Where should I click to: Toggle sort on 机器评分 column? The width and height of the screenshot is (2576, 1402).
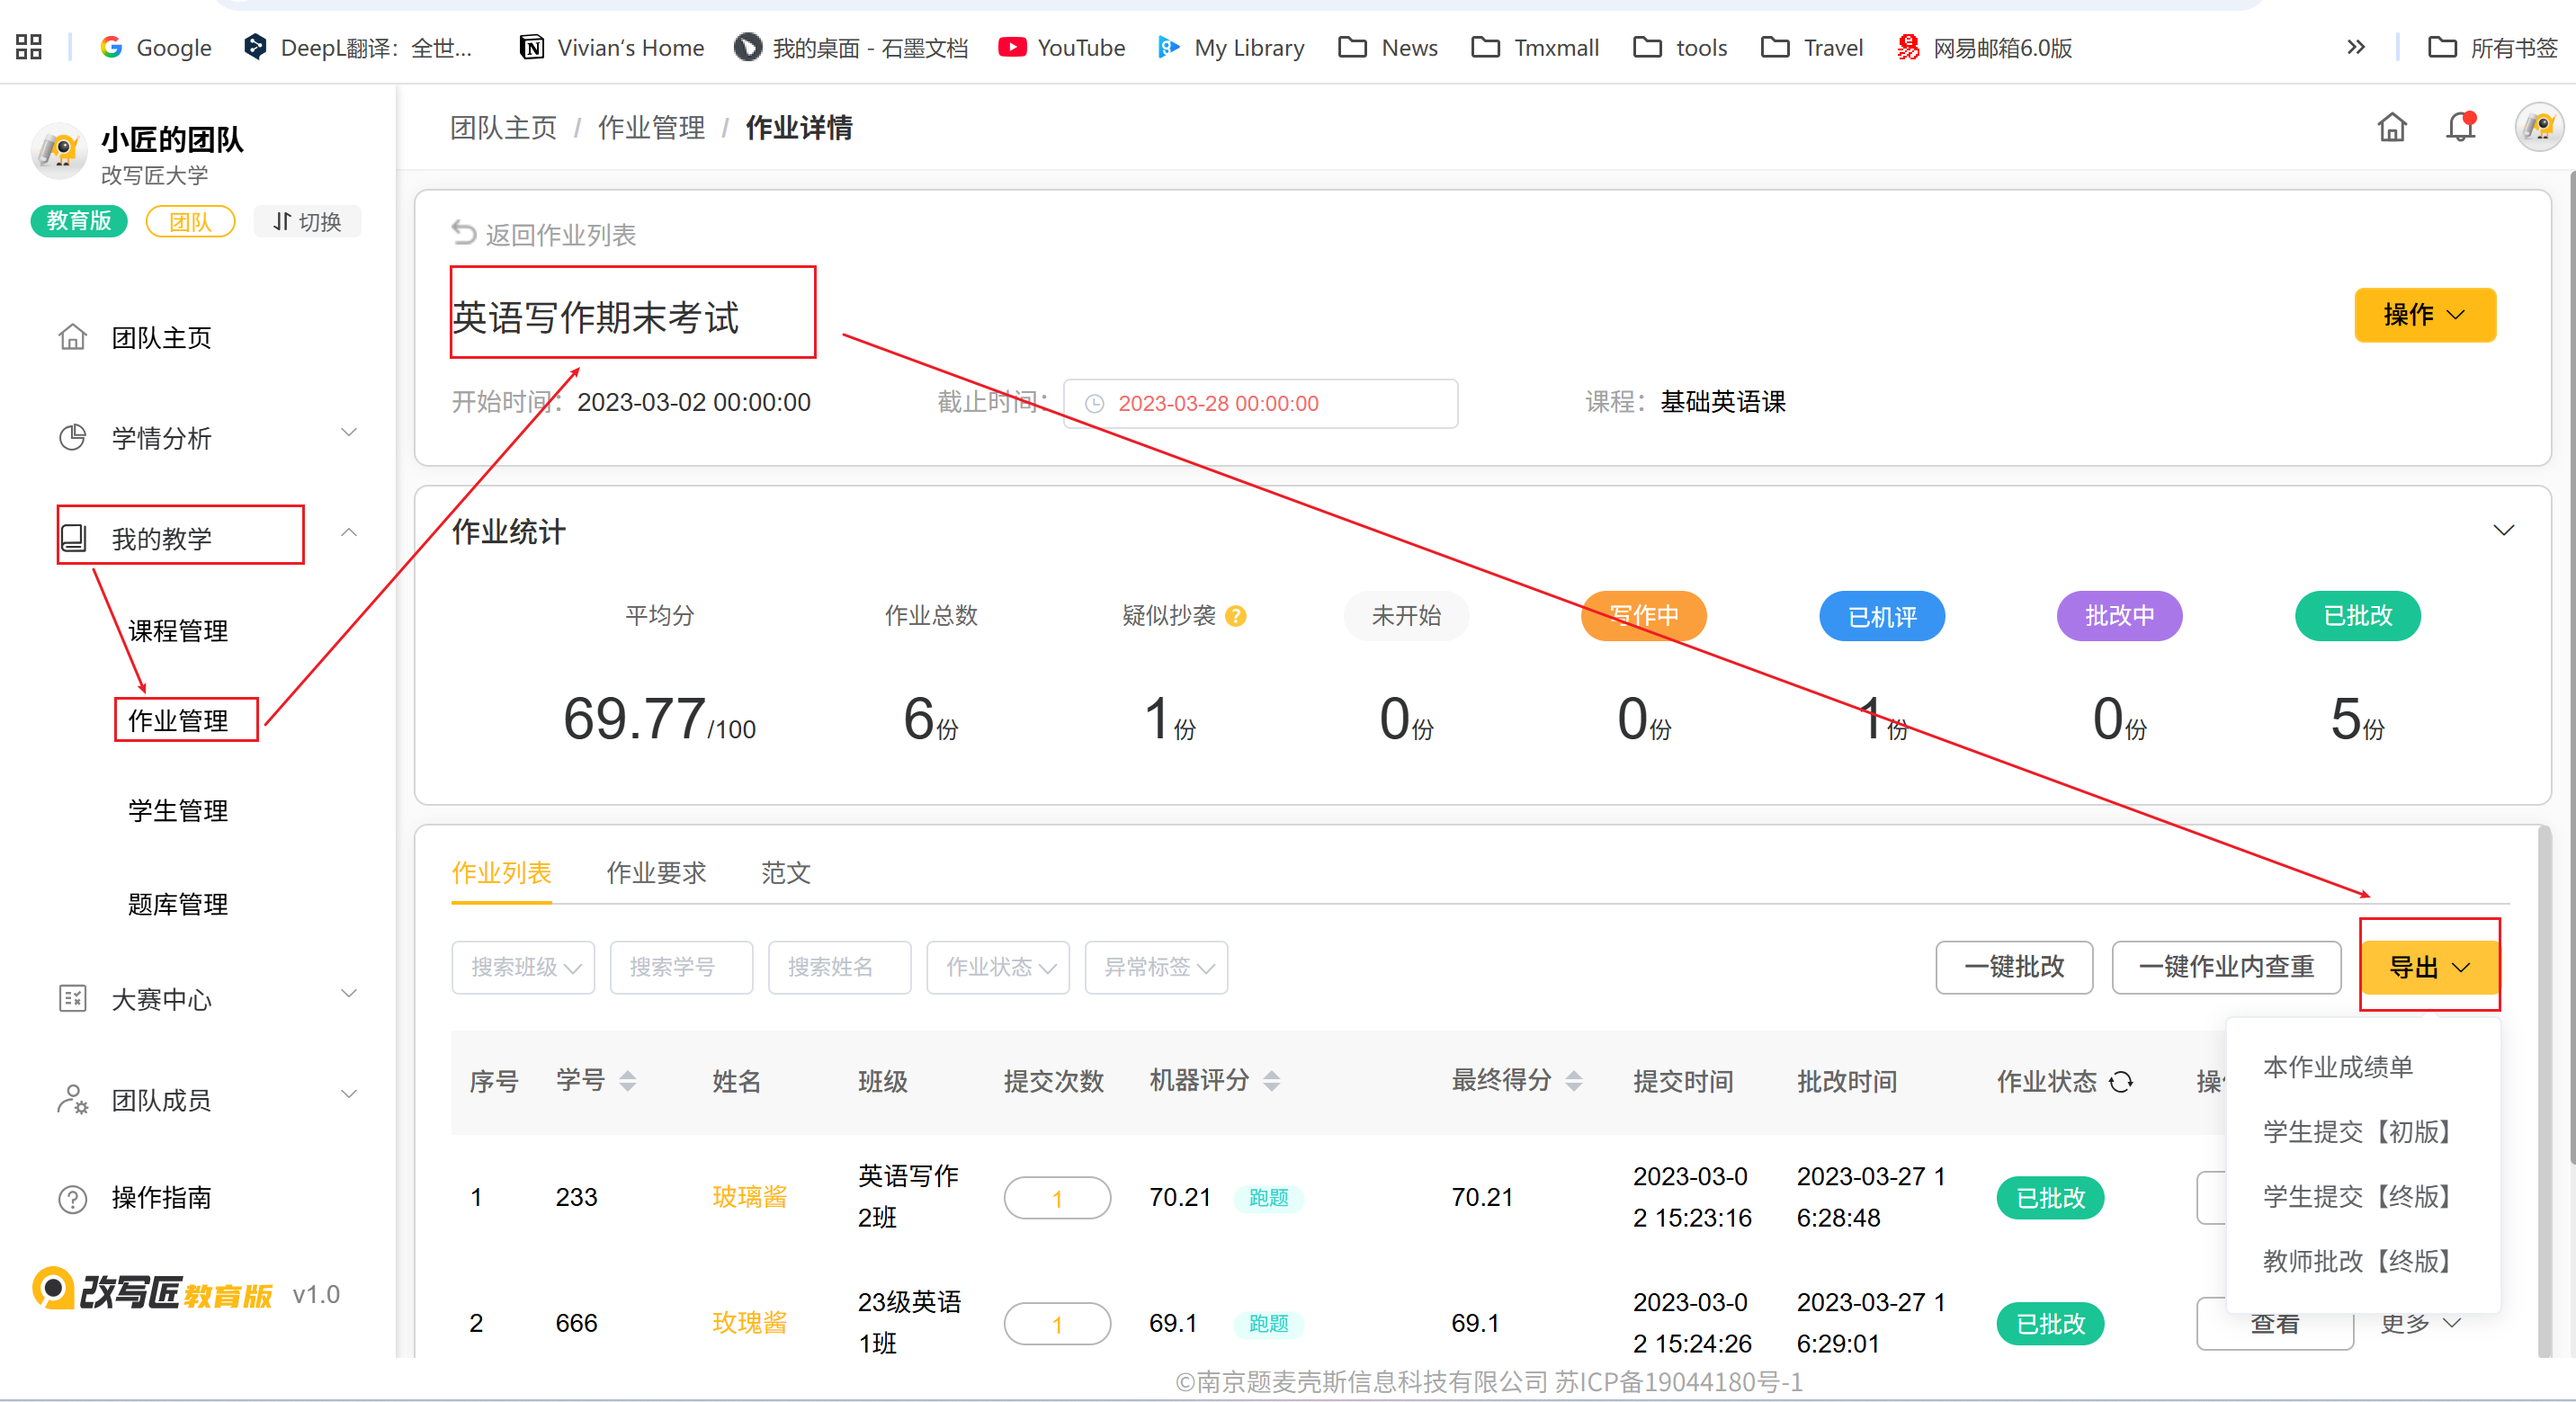[1272, 1081]
